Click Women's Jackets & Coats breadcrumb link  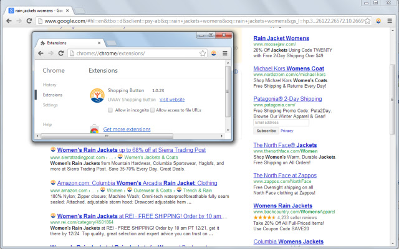pos(151,157)
